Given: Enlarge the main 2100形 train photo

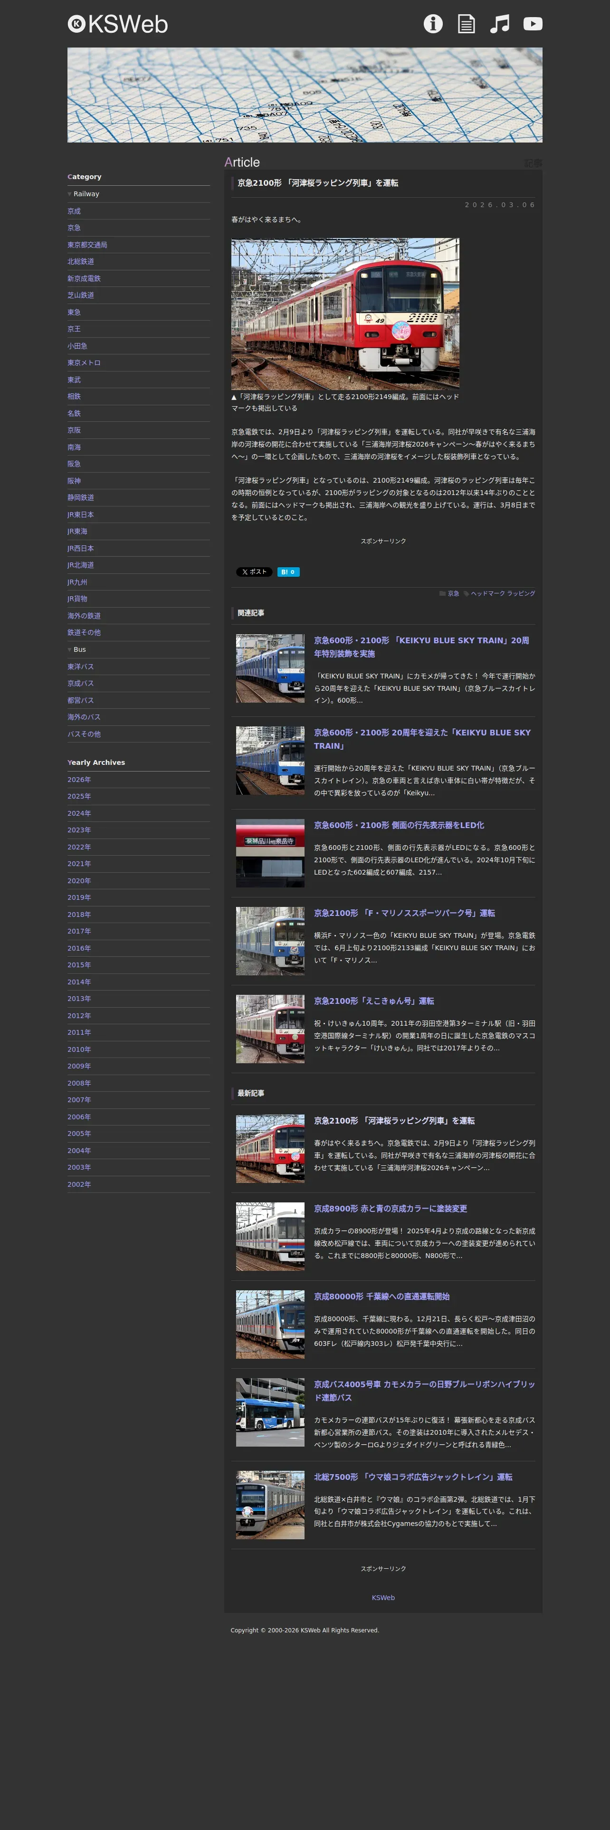Looking at the screenshot, I should pyautogui.click(x=345, y=314).
